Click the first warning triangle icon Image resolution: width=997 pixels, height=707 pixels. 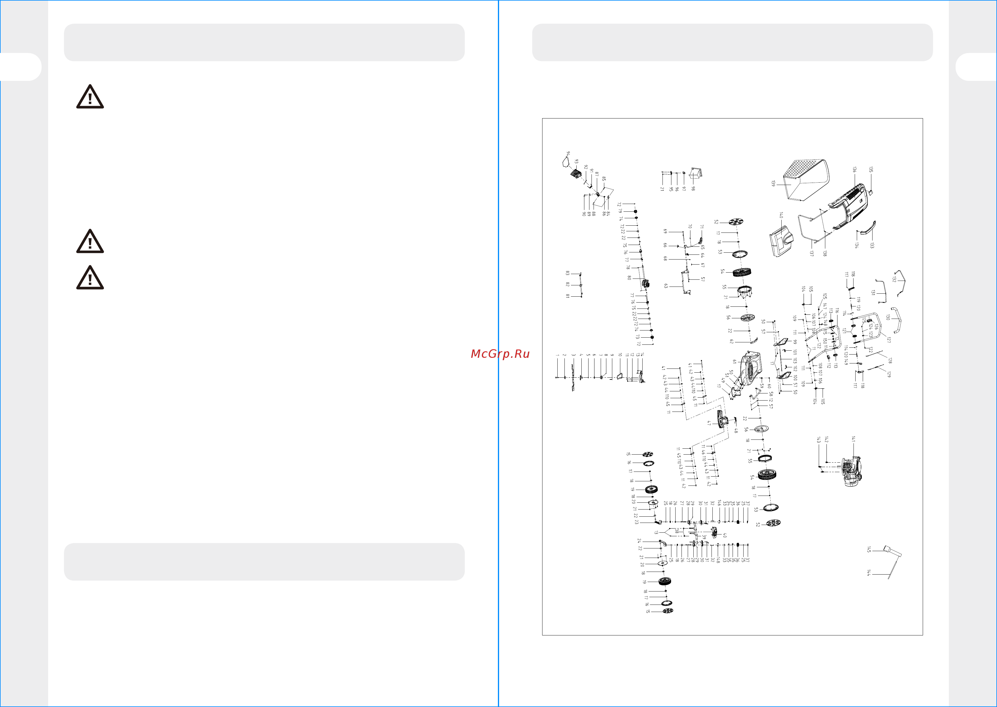pyautogui.click(x=90, y=97)
